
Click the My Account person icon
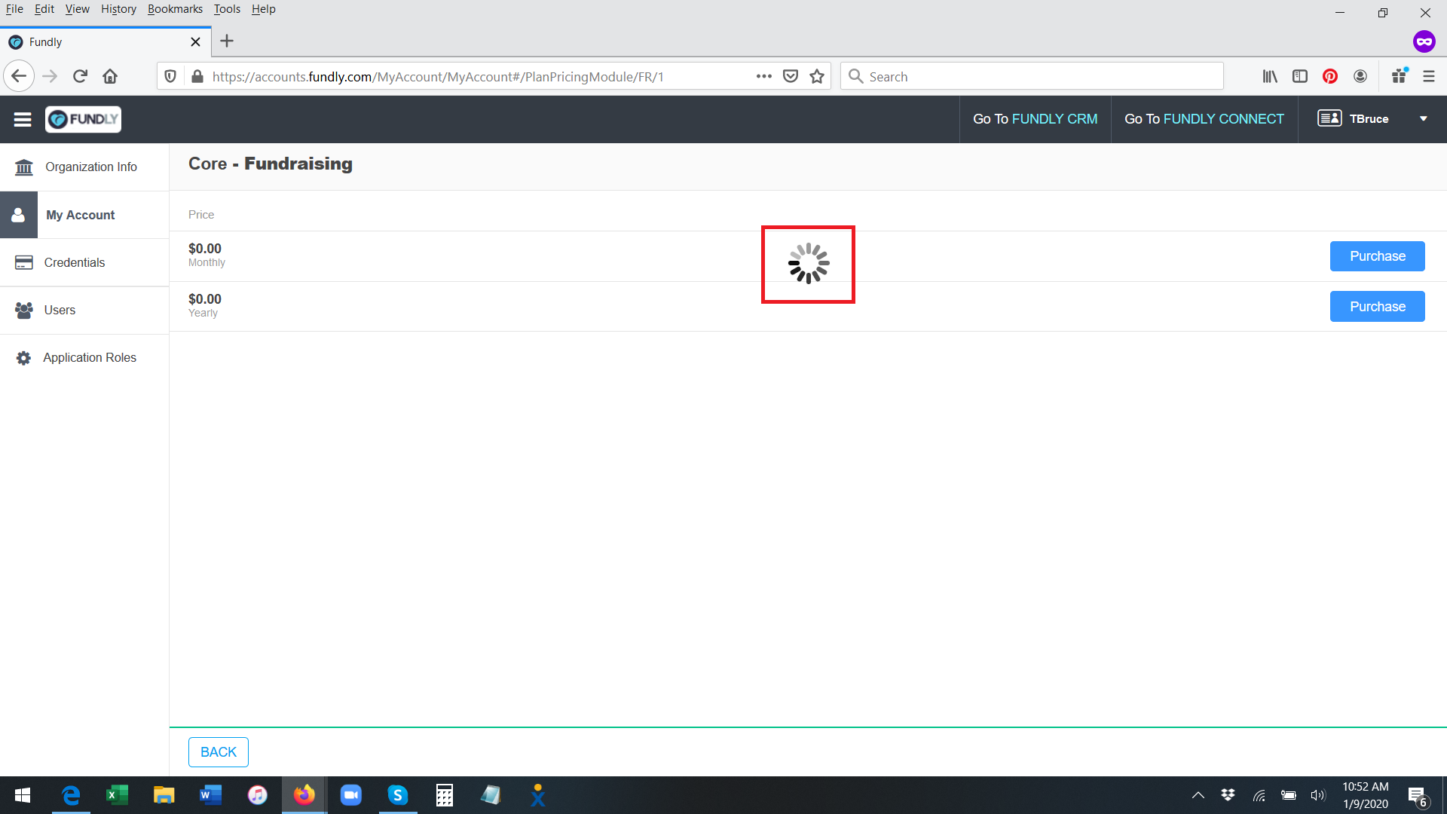pyautogui.click(x=19, y=215)
